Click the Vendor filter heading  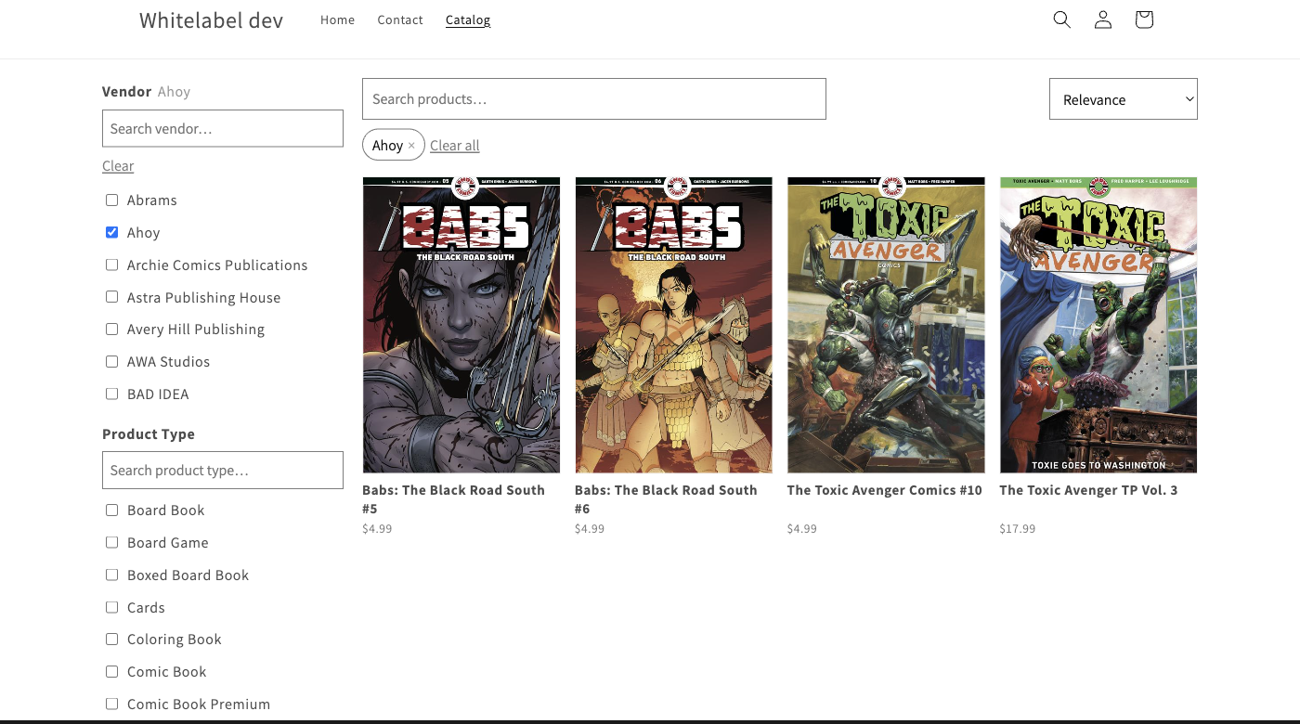coord(127,92)
